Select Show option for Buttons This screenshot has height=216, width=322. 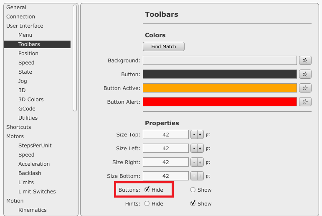pyautogui.click(x=193, y=190)
